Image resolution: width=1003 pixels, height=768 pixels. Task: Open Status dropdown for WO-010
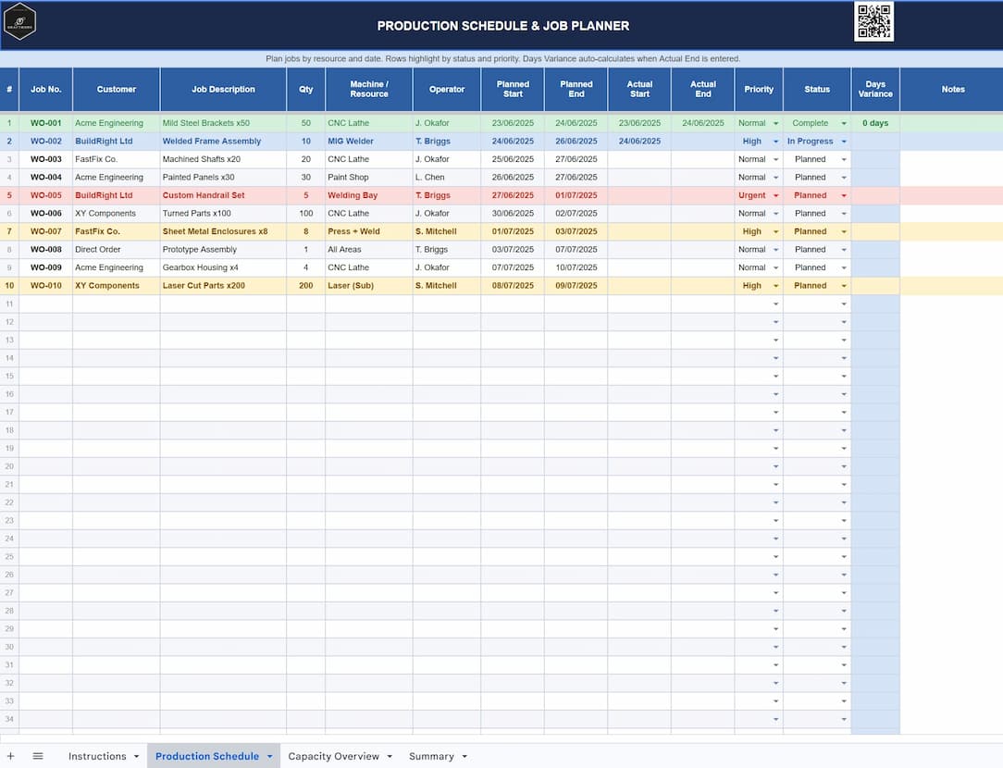coord(844,286)
